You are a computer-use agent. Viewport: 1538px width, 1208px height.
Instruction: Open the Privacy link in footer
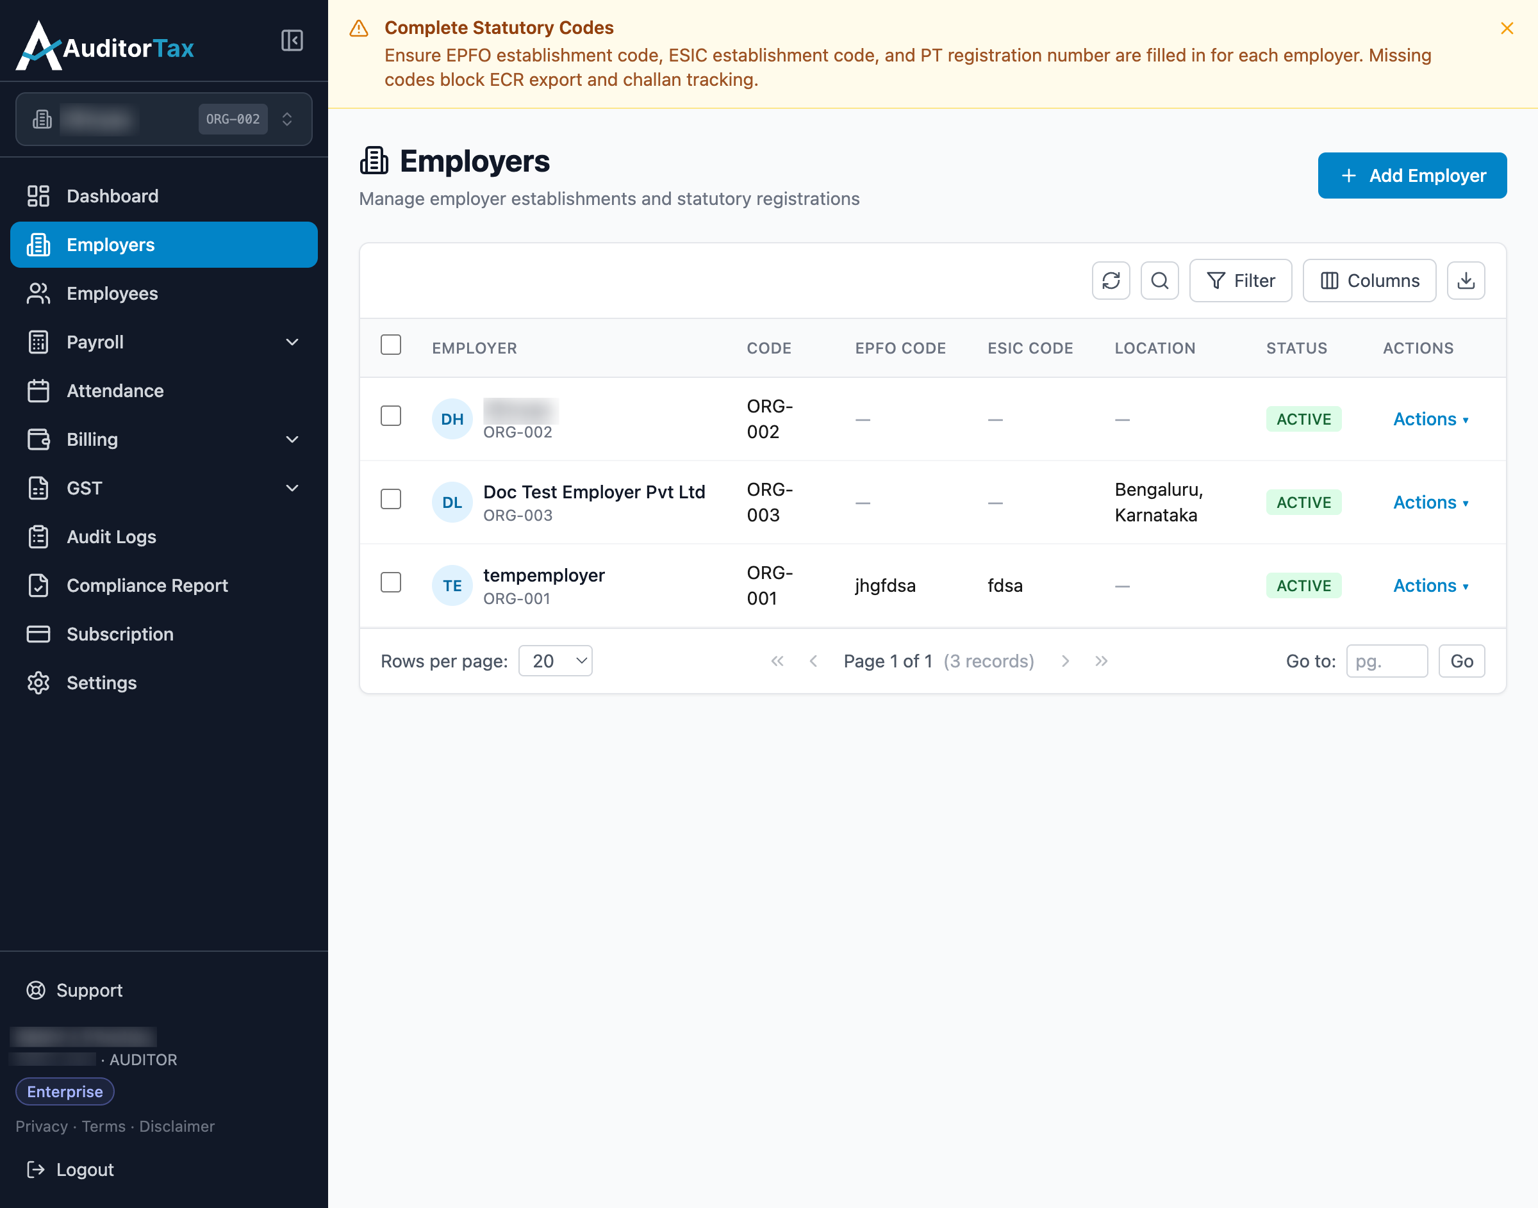(42, 1126)
